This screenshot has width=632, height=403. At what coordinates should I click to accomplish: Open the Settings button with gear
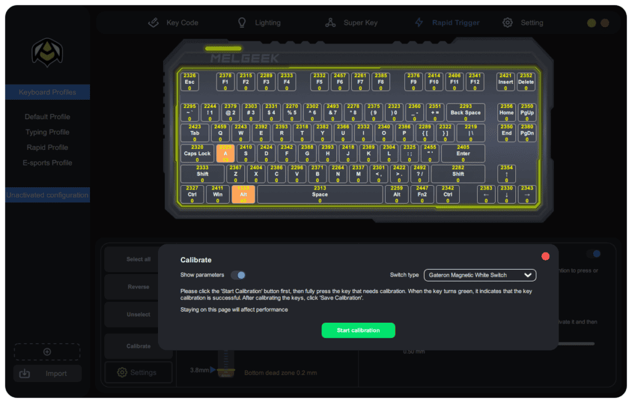click(x=138, y=372)
